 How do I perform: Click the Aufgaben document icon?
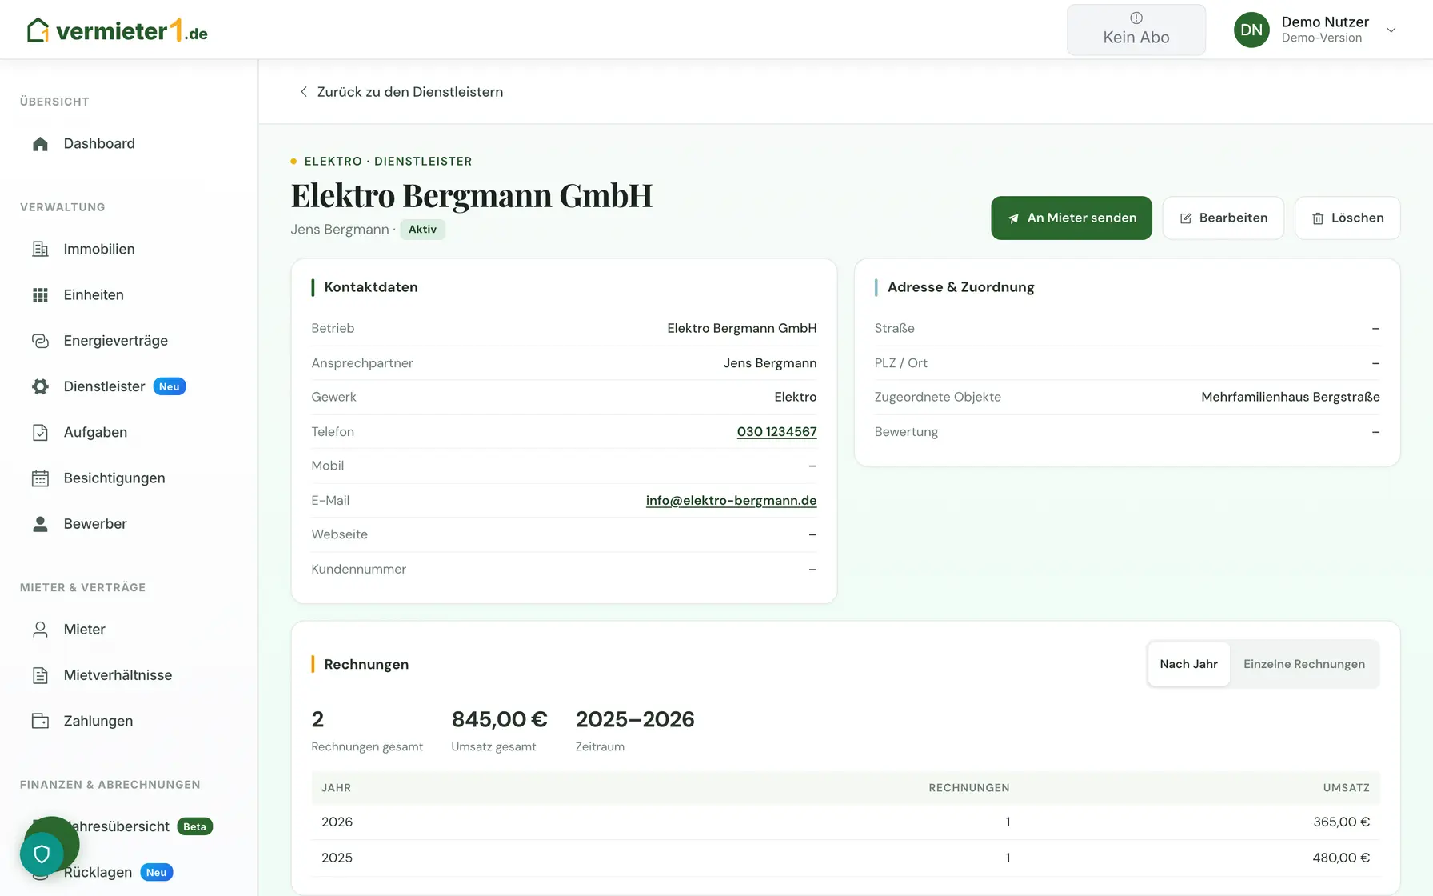(x=40, y=433)
